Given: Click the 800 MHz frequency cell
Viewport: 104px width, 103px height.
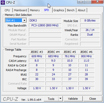Looking at the screenshot, I should 86,56.
